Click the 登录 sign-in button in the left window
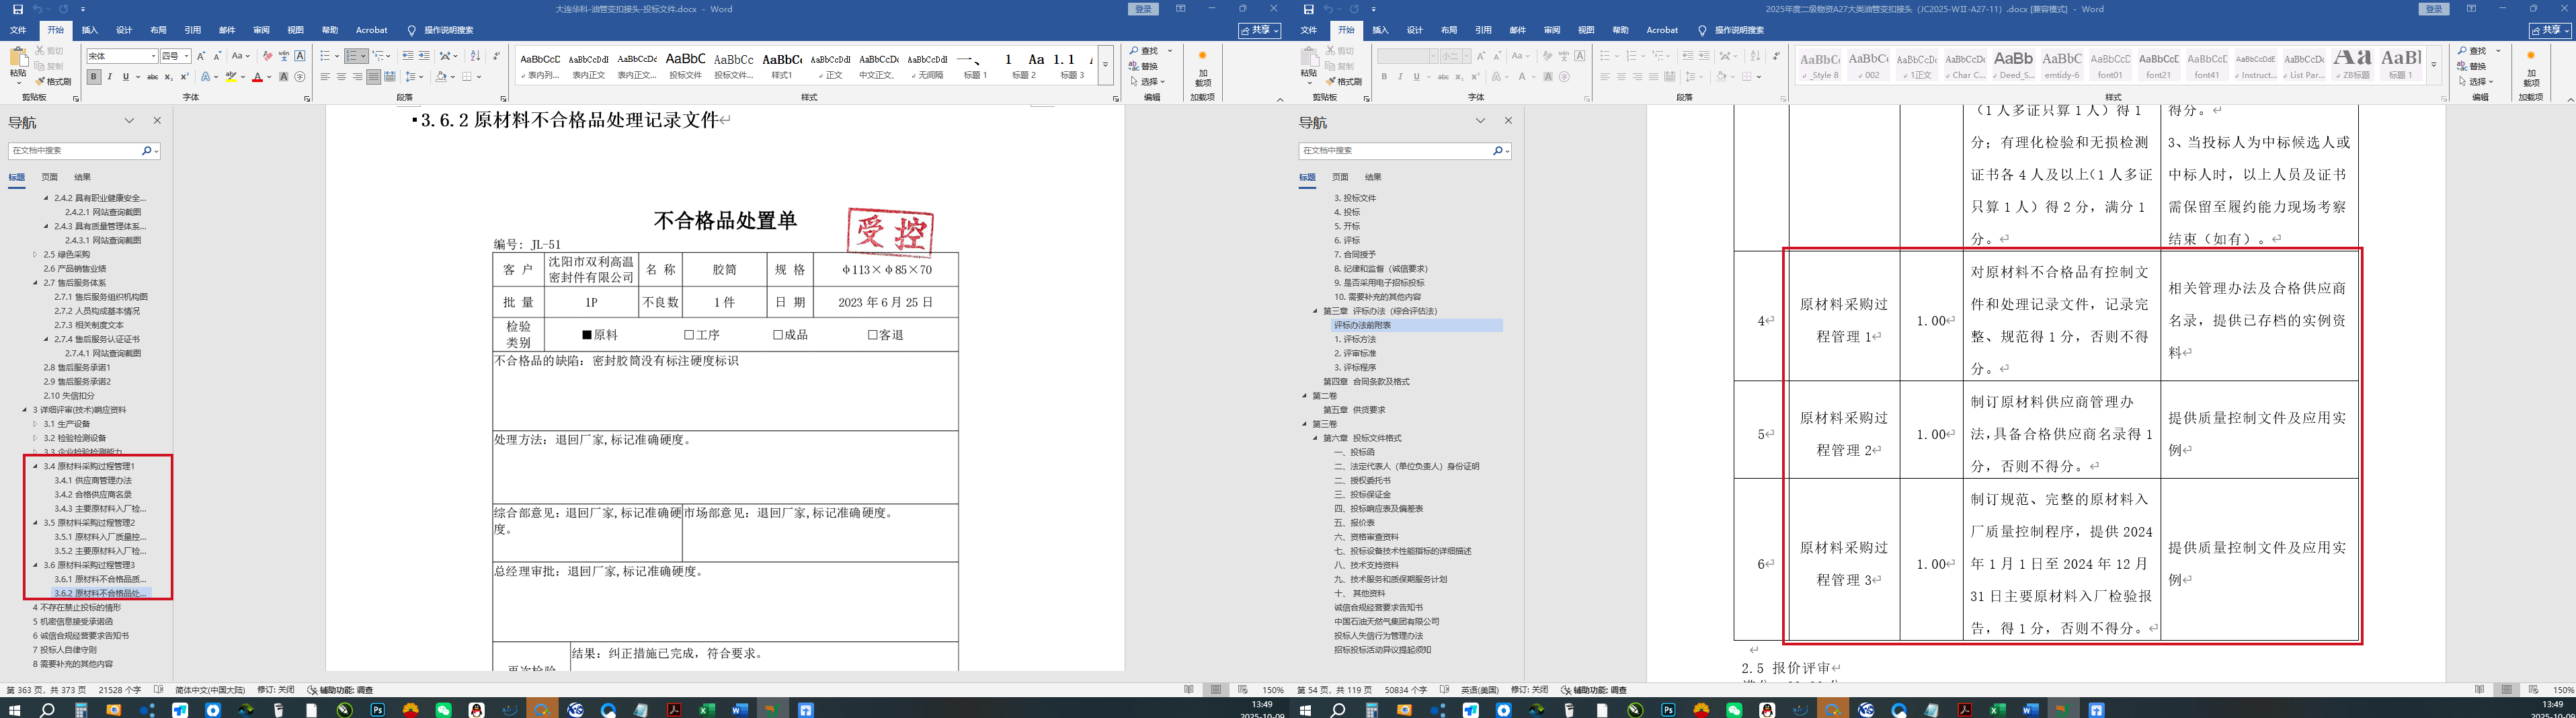The height and width of the screenshot is (718, 2576). click(x=1143, y=9)
